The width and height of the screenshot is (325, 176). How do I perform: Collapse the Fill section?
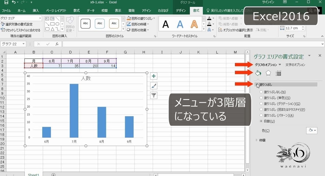(x=257, y=84)
